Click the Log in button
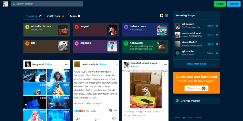Screen dimensions: 243x121 tap(220, 4)
